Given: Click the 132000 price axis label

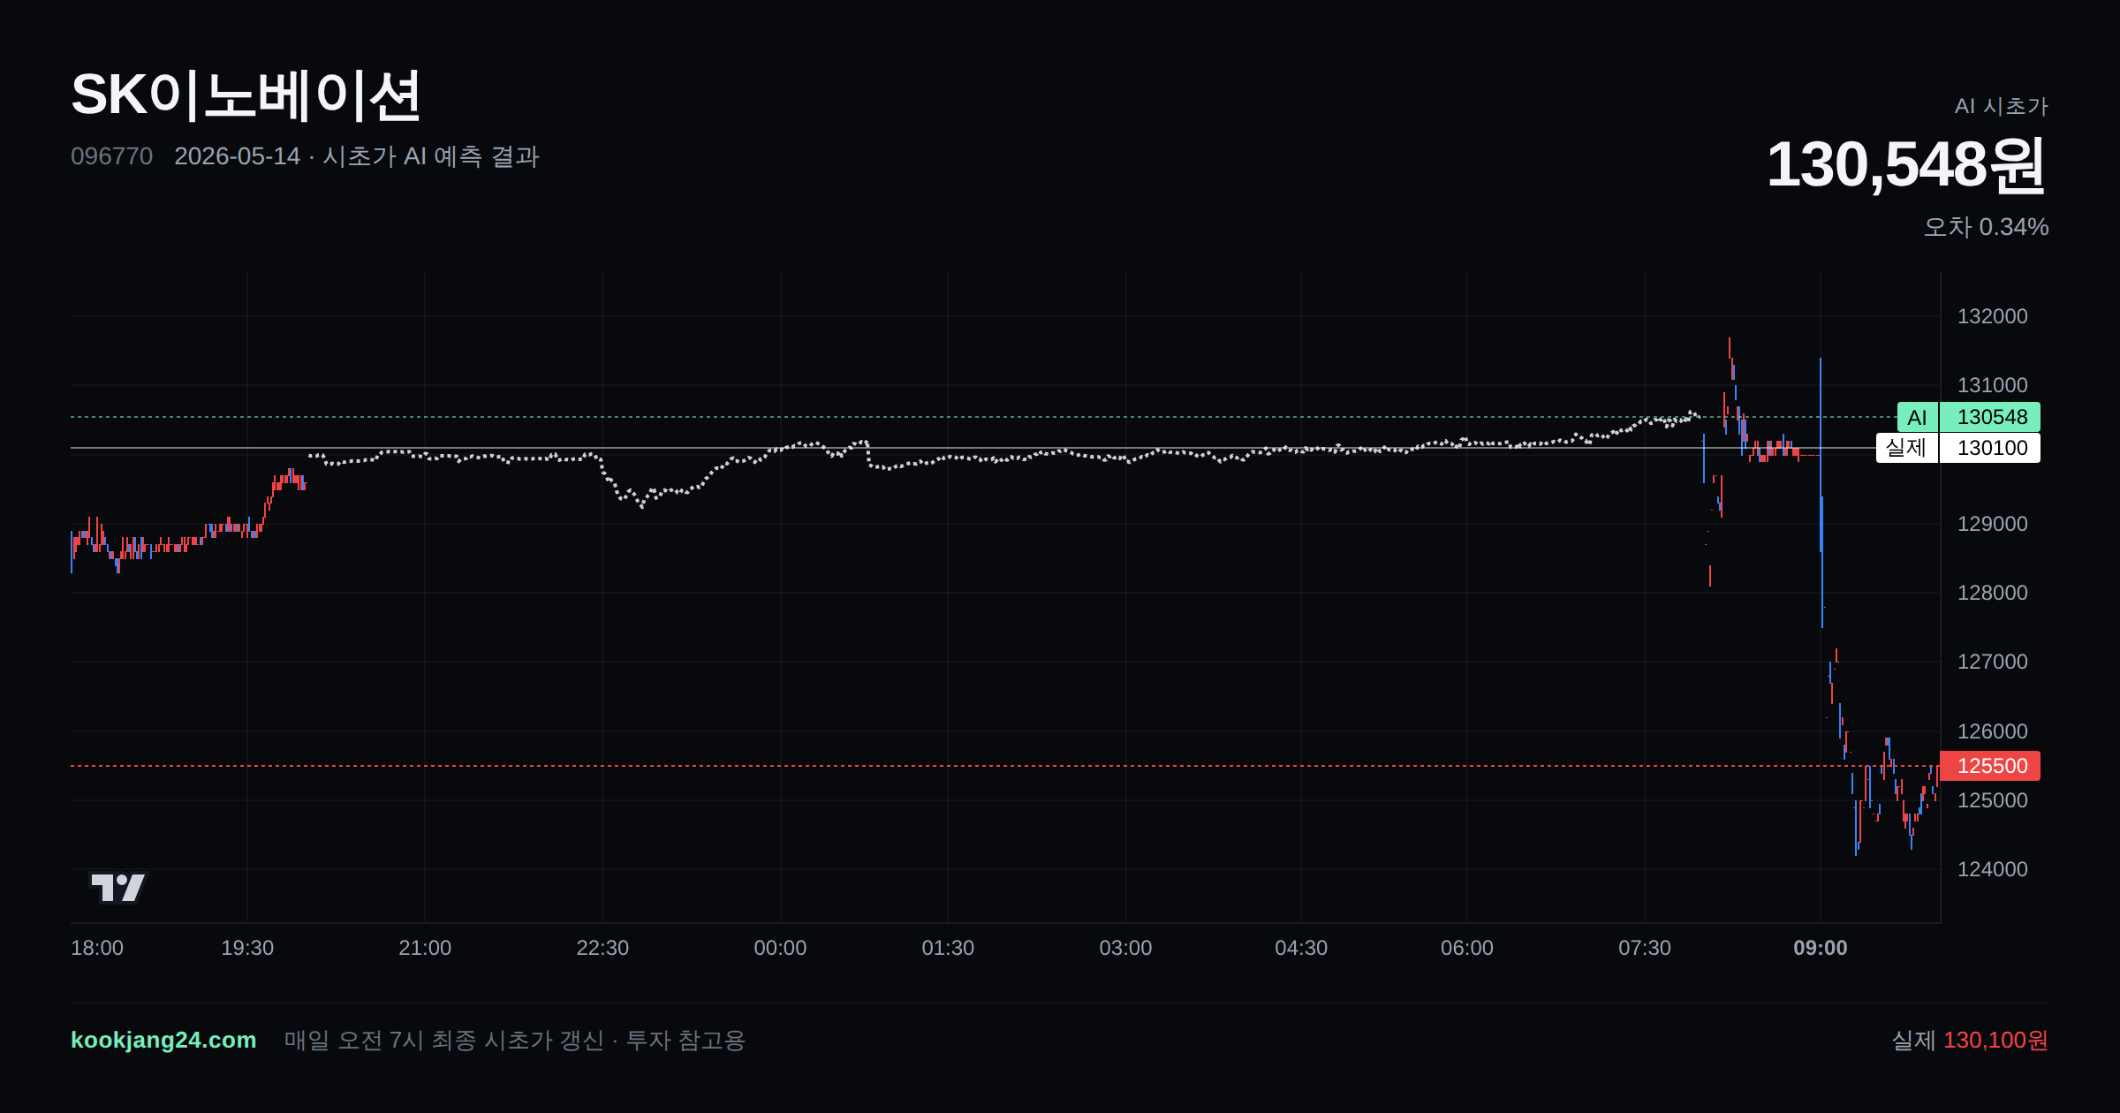Looking at the screenshot, I should 1993,316.
